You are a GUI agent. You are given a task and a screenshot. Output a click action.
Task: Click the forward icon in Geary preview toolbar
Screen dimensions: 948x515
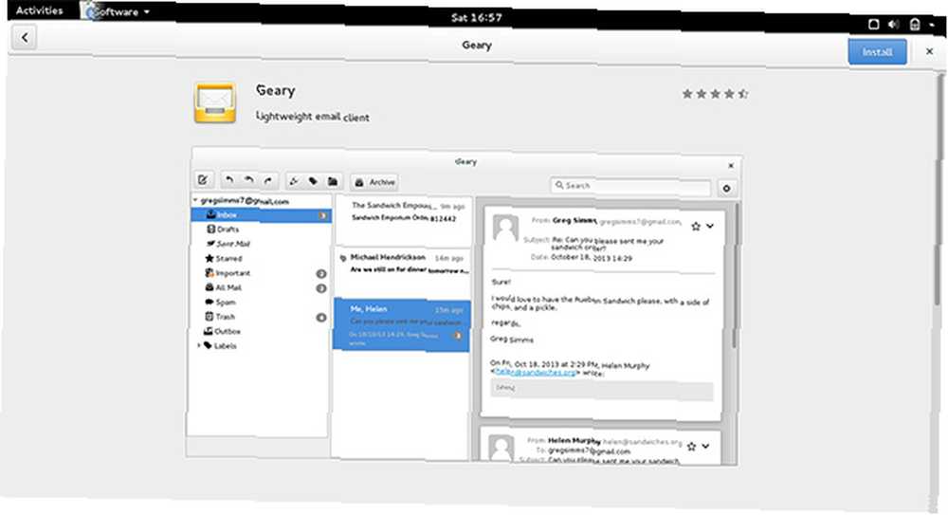(268, 180)
